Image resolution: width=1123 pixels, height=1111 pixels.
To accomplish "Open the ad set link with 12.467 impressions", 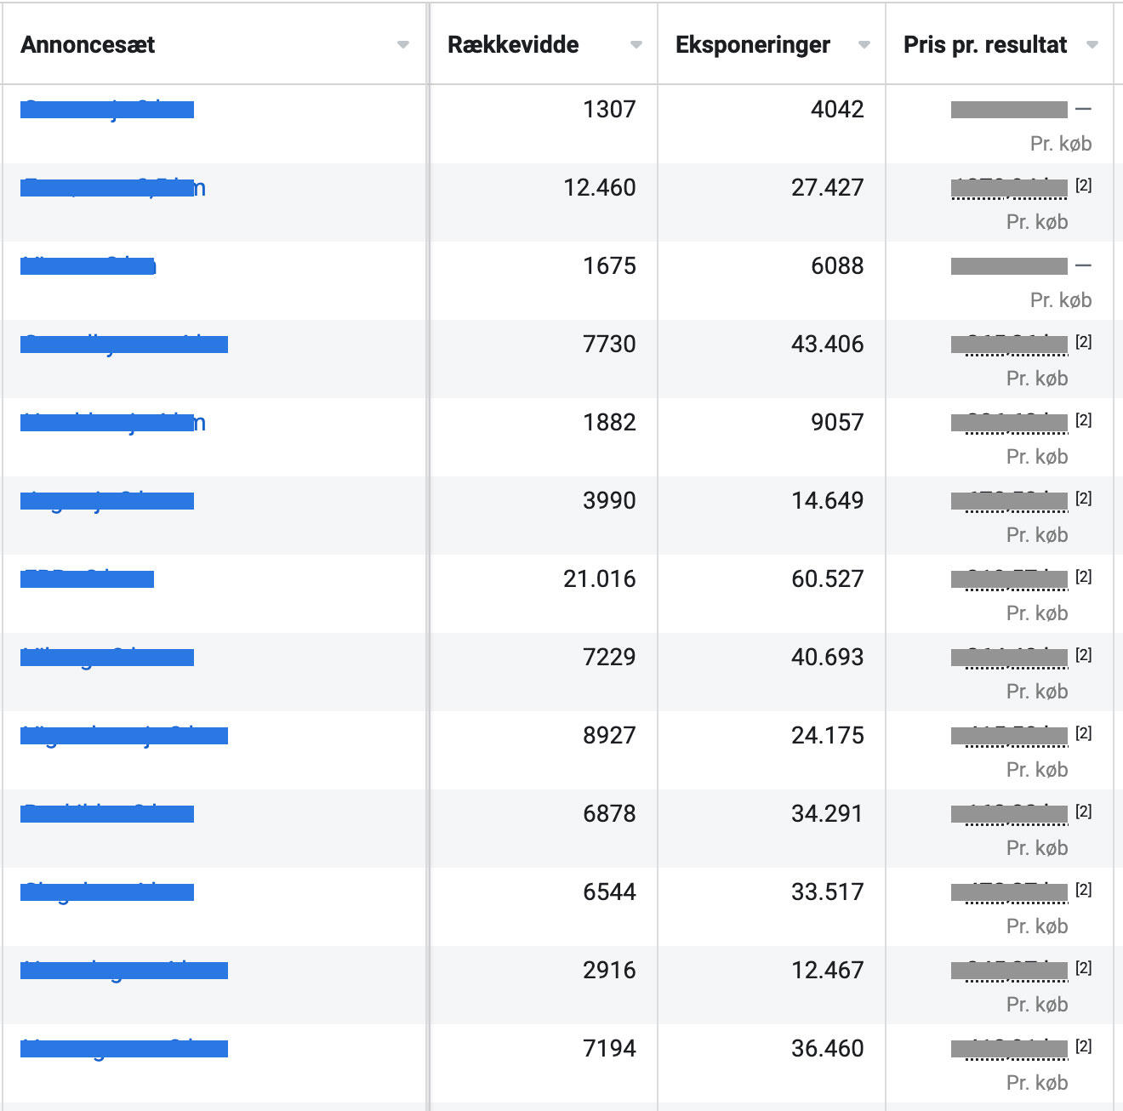I will point(124,971).
